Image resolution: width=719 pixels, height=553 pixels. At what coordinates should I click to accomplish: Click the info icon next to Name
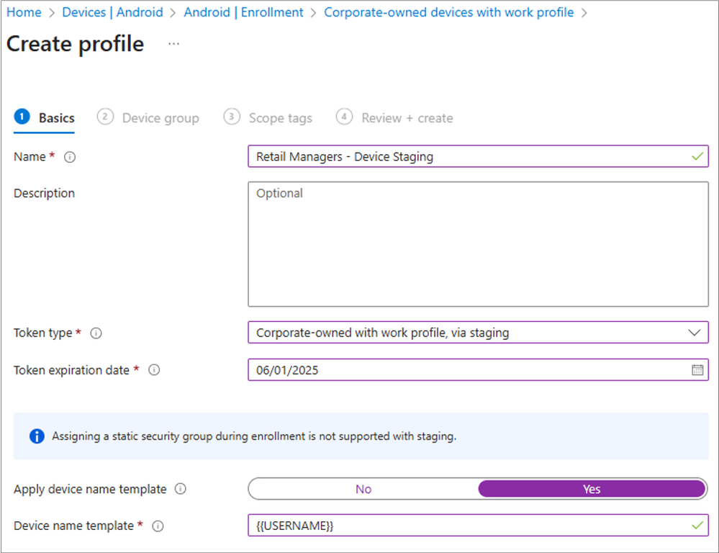point(70,157)
